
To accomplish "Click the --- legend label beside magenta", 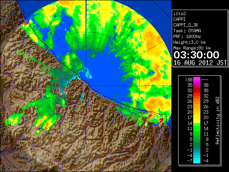I will point(205,80).
